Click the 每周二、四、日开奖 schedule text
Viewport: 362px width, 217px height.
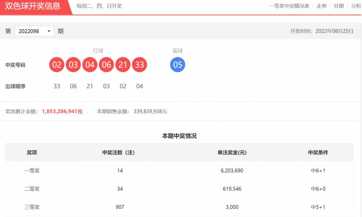click(x=99, y=6)
